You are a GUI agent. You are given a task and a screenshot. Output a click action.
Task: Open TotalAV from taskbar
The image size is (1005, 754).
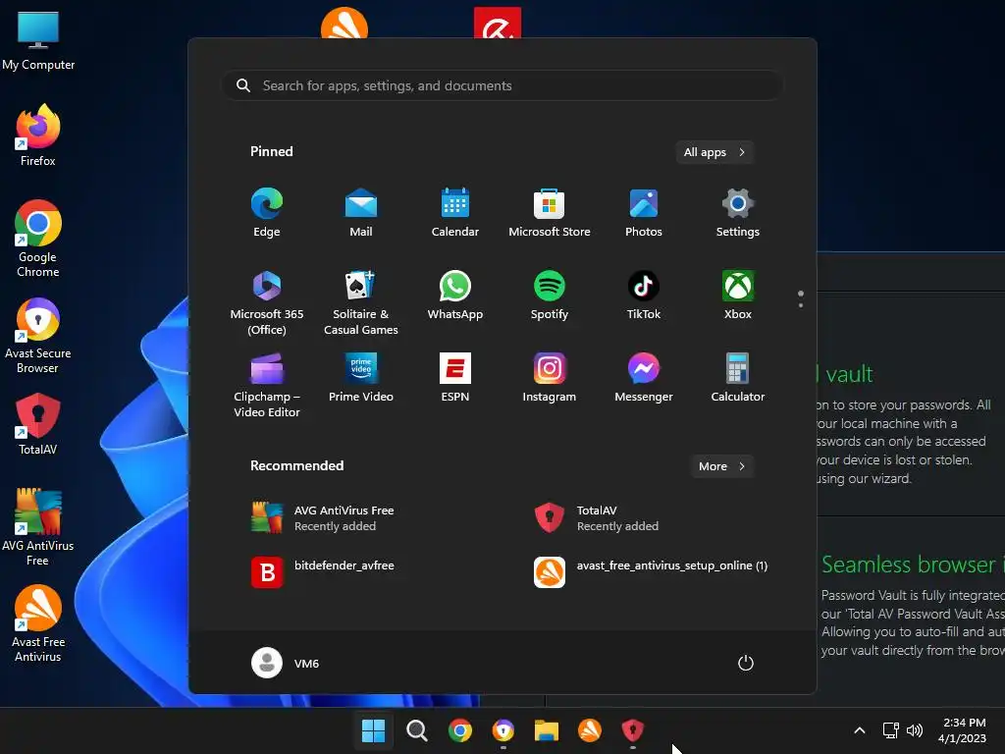coord(633,730)
